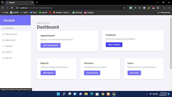View site information icon in address bar
The width and height of the screenshot is (172, 97).
tap(17, 8)
